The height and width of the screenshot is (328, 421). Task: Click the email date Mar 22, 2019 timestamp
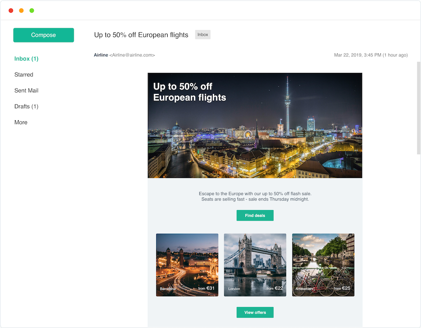pyautogui.click(x=371, y=55)
